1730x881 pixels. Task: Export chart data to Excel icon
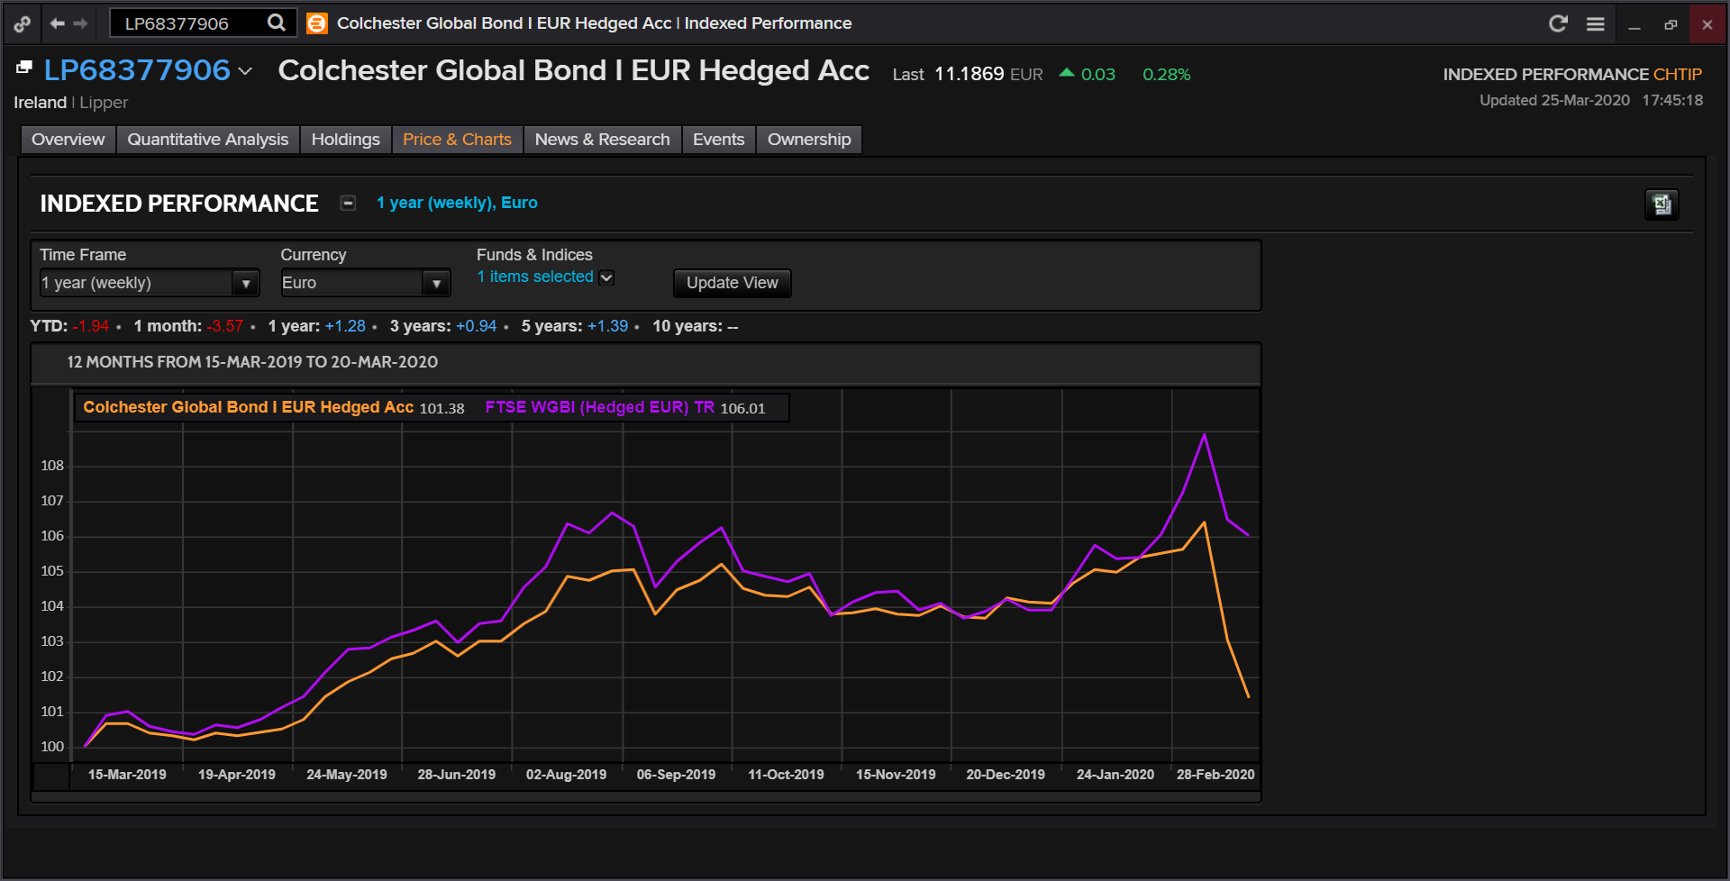[1662, 204]
